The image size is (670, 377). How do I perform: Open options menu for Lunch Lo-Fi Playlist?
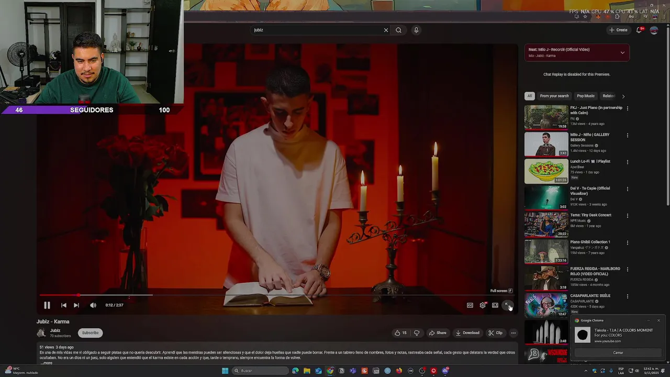[628, 162]
